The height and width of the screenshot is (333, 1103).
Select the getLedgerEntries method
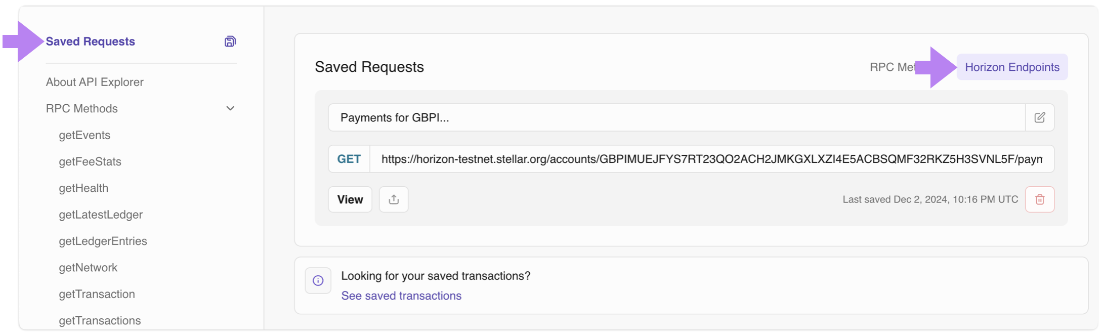pos(103,241)
